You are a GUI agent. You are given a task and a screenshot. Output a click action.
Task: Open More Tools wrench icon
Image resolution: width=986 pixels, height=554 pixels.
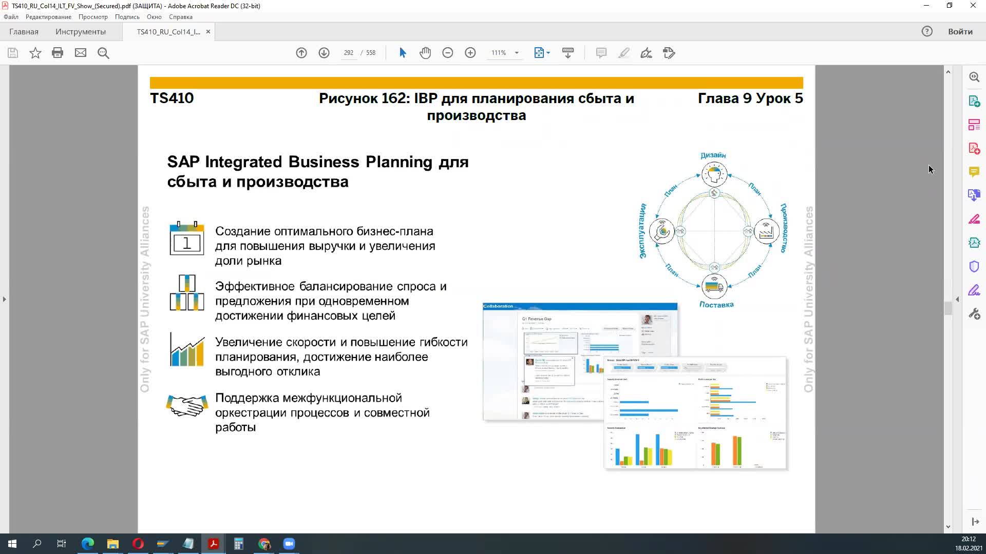[974, 313]
